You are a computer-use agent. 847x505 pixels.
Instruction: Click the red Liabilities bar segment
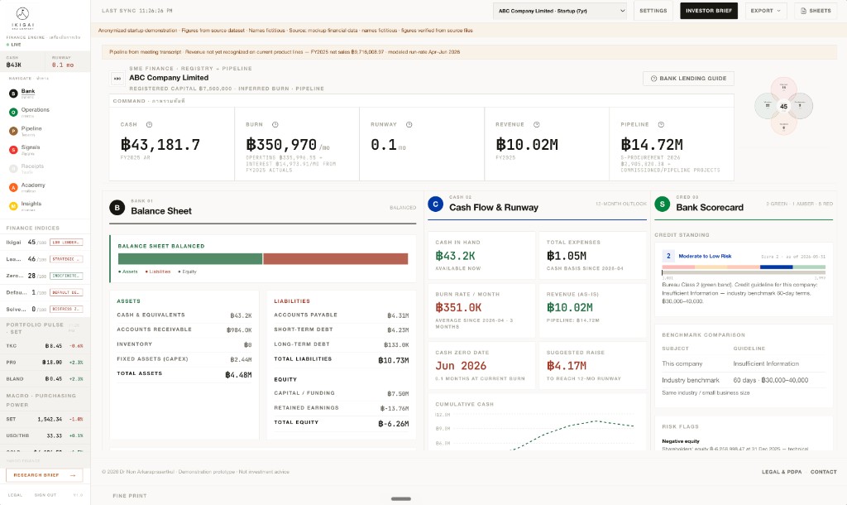pyautogui.click(x=336, y=259)
